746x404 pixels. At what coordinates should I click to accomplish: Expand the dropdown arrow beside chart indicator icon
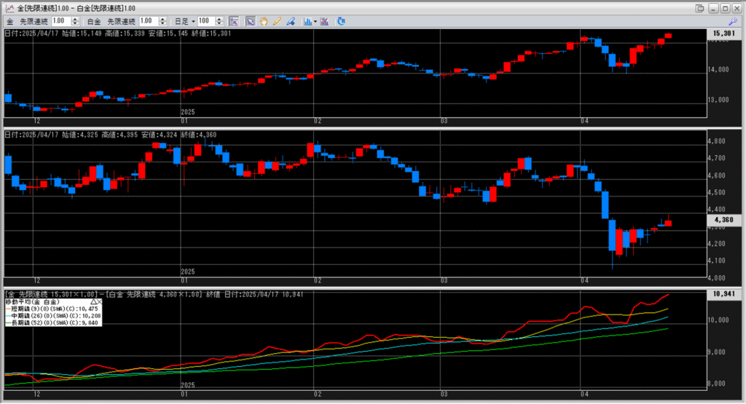click(x=315, y=21)
